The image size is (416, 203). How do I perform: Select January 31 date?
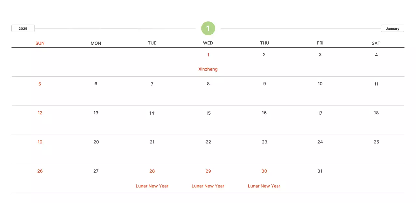point(320,171)
